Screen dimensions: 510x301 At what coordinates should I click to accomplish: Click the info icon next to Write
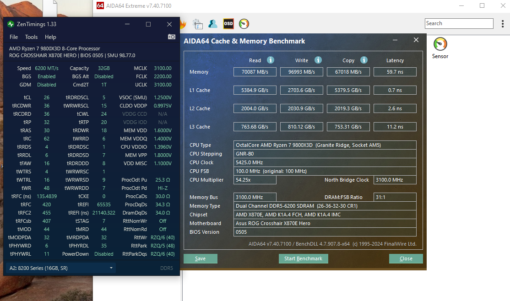318,60
